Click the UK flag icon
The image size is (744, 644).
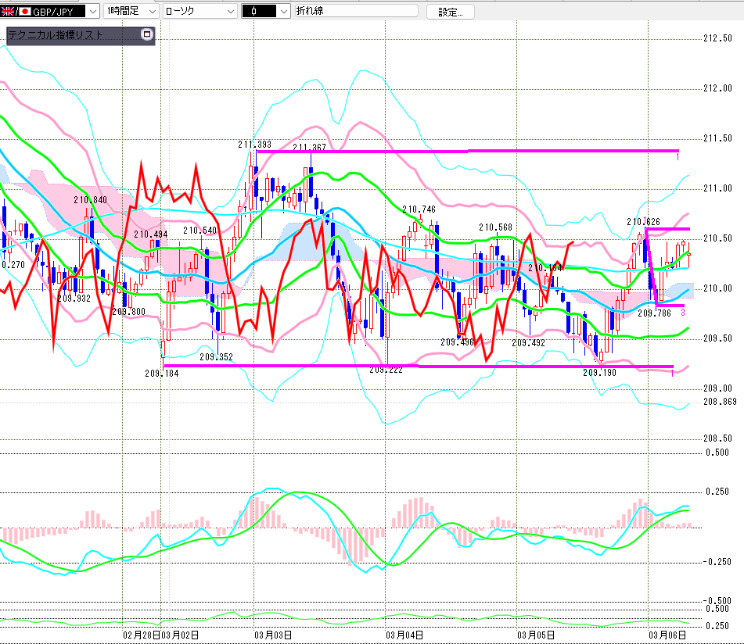pyautogui.click(x=8, y=12)
